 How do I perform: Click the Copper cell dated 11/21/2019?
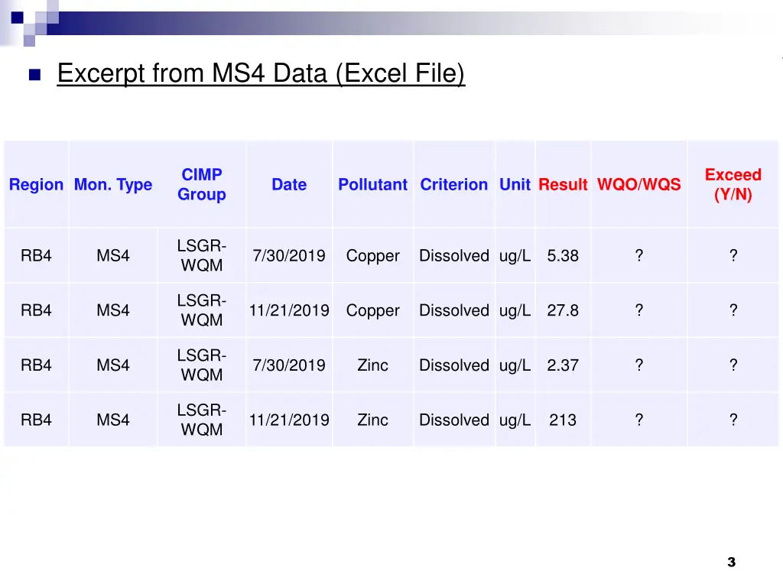coord(372,310)
